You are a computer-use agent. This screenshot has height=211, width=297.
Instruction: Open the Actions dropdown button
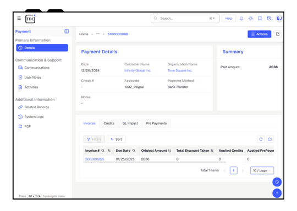click(x=259, y=34)
